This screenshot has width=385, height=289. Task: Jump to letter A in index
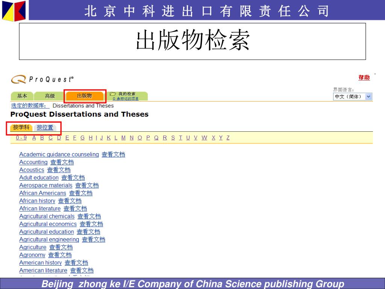34,138
